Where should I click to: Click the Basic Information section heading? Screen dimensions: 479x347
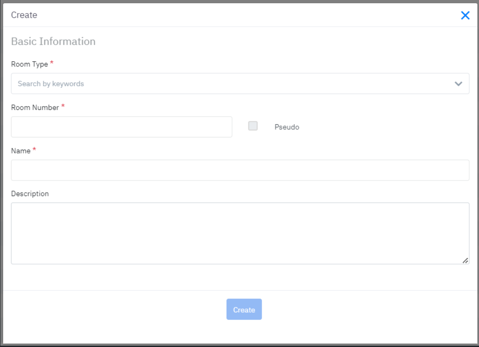(53, 41)
